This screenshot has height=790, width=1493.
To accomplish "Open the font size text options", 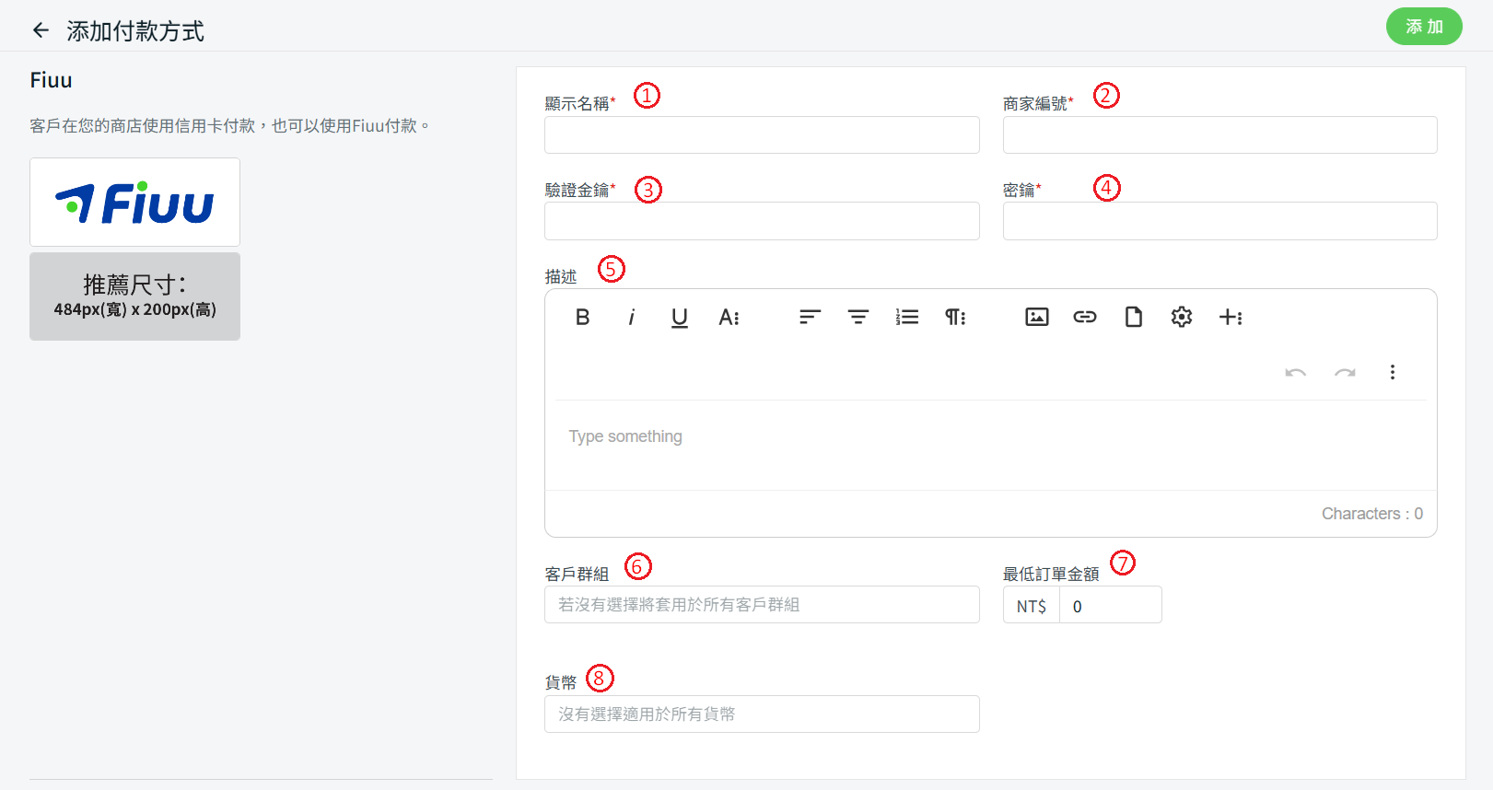I will click(729, 318).
